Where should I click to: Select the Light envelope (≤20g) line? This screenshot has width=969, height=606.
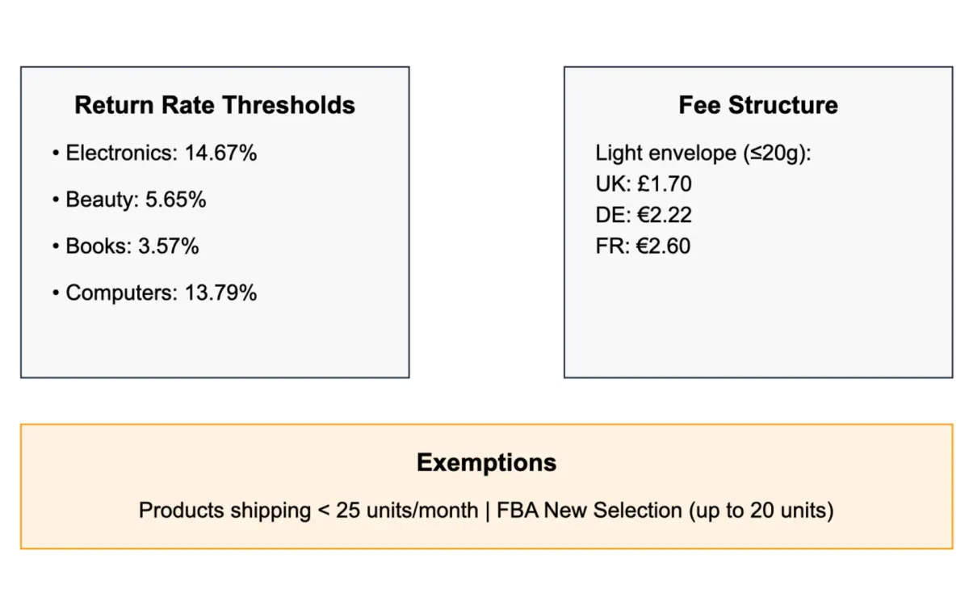[703, 153]
